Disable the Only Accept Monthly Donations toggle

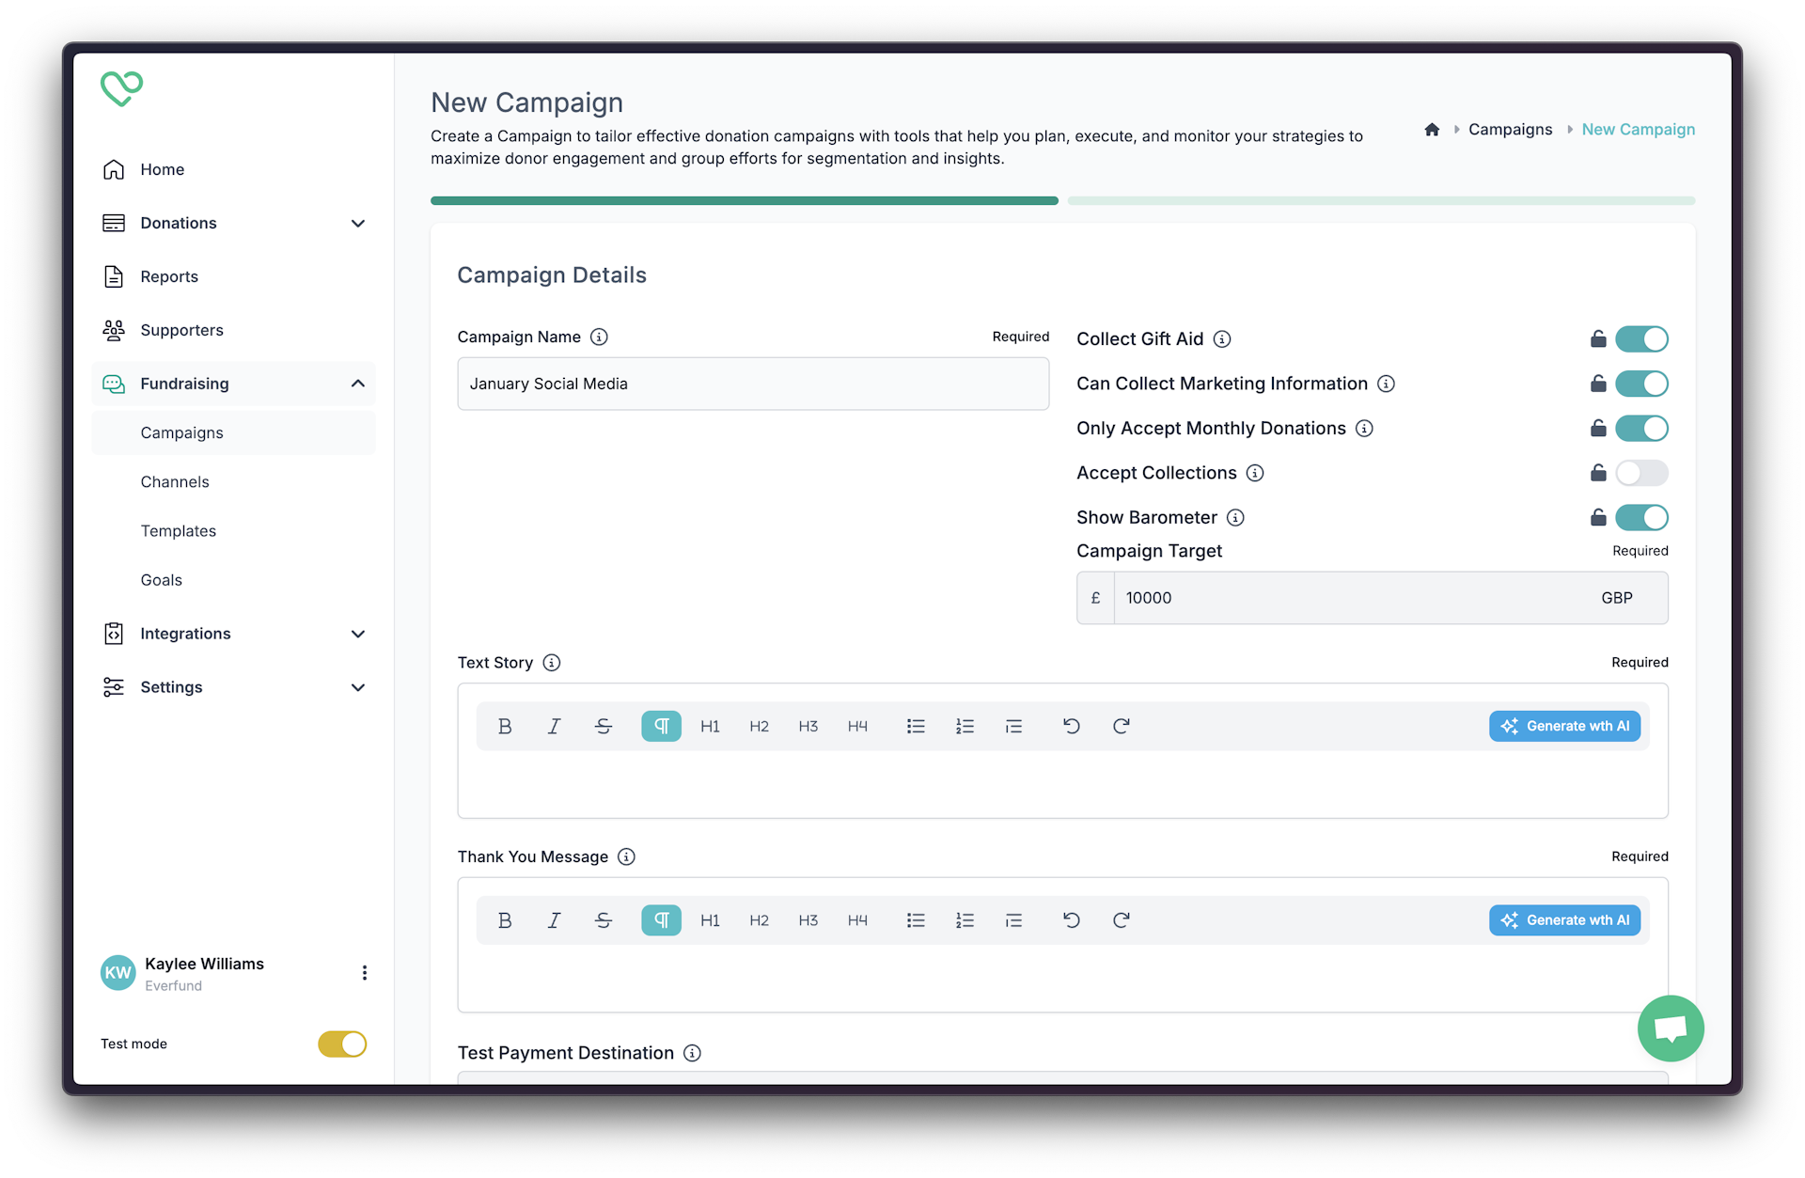1641,428
